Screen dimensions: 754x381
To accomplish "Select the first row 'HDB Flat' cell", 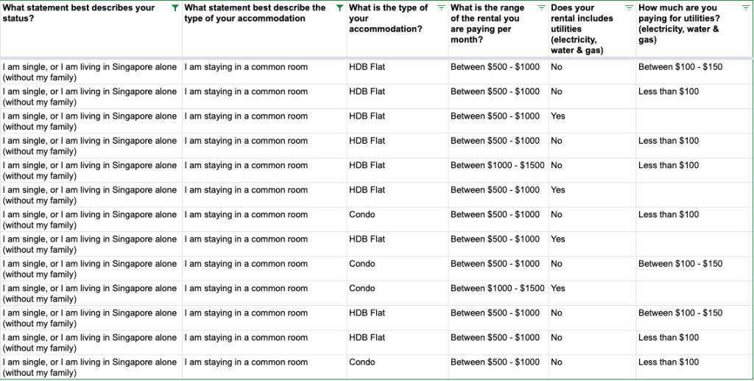I will [x=397, y=72].
